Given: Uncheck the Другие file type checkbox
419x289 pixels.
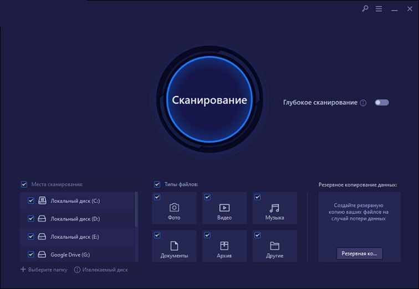Looking at the screenshot, I should pos(257,235).
